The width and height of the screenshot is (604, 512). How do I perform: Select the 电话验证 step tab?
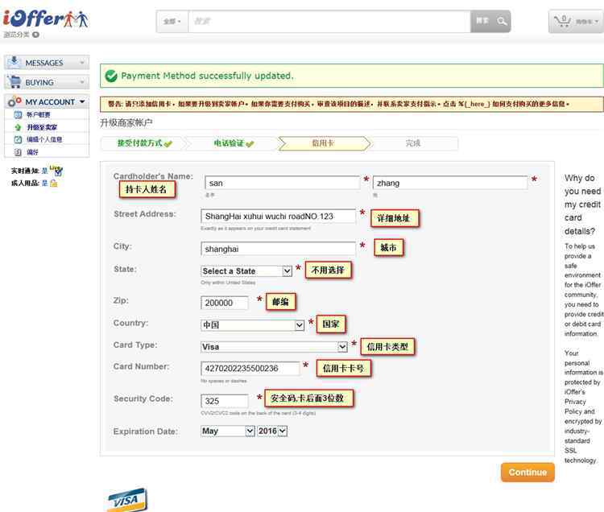coord(233,143)
